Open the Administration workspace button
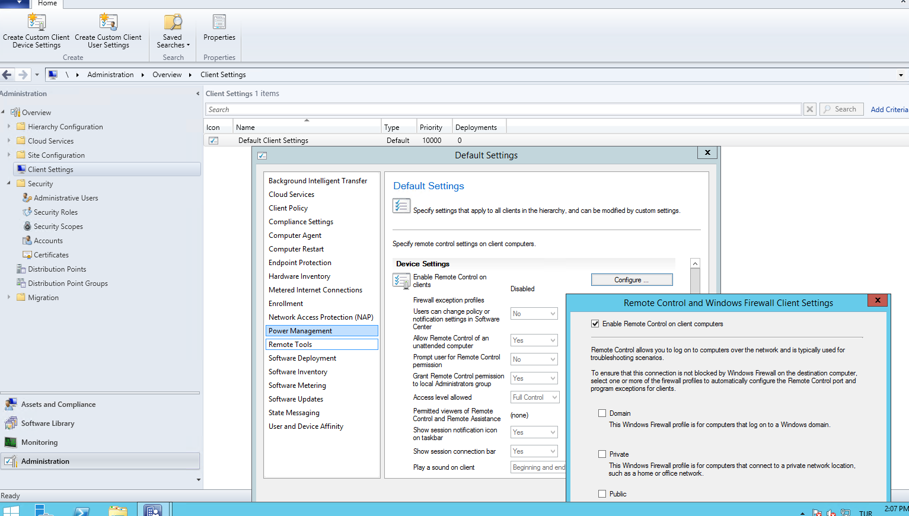Screen dimensions: 909x516 (100, 461)
